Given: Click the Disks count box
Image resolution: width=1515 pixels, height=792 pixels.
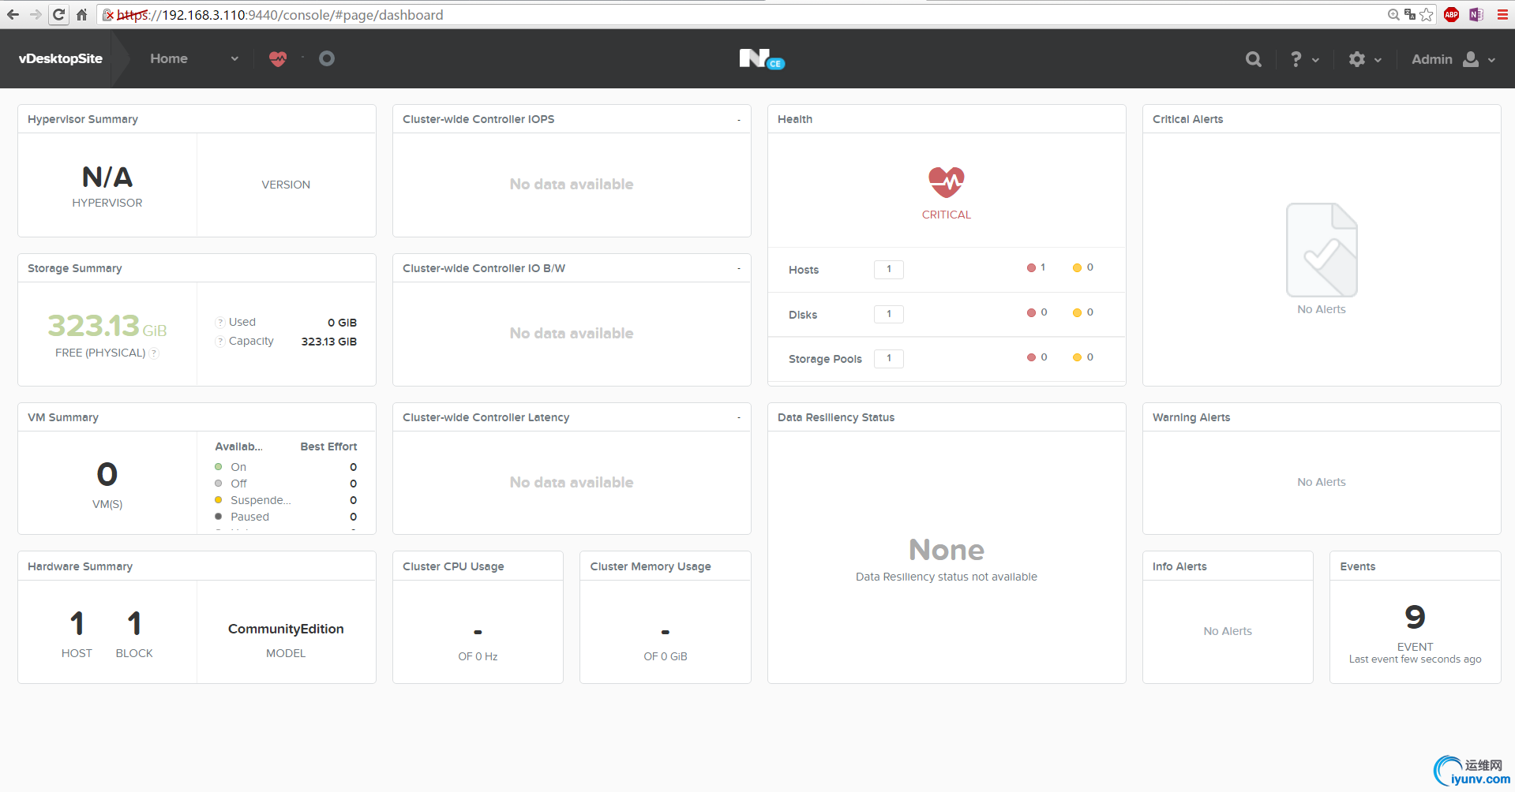Looking at the screenshot, I should coord(889,314).
